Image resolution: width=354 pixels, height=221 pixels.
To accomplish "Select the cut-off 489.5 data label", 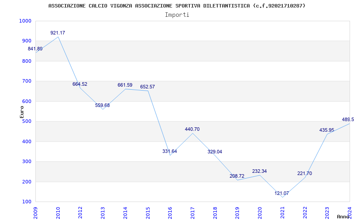I will 348,119.
